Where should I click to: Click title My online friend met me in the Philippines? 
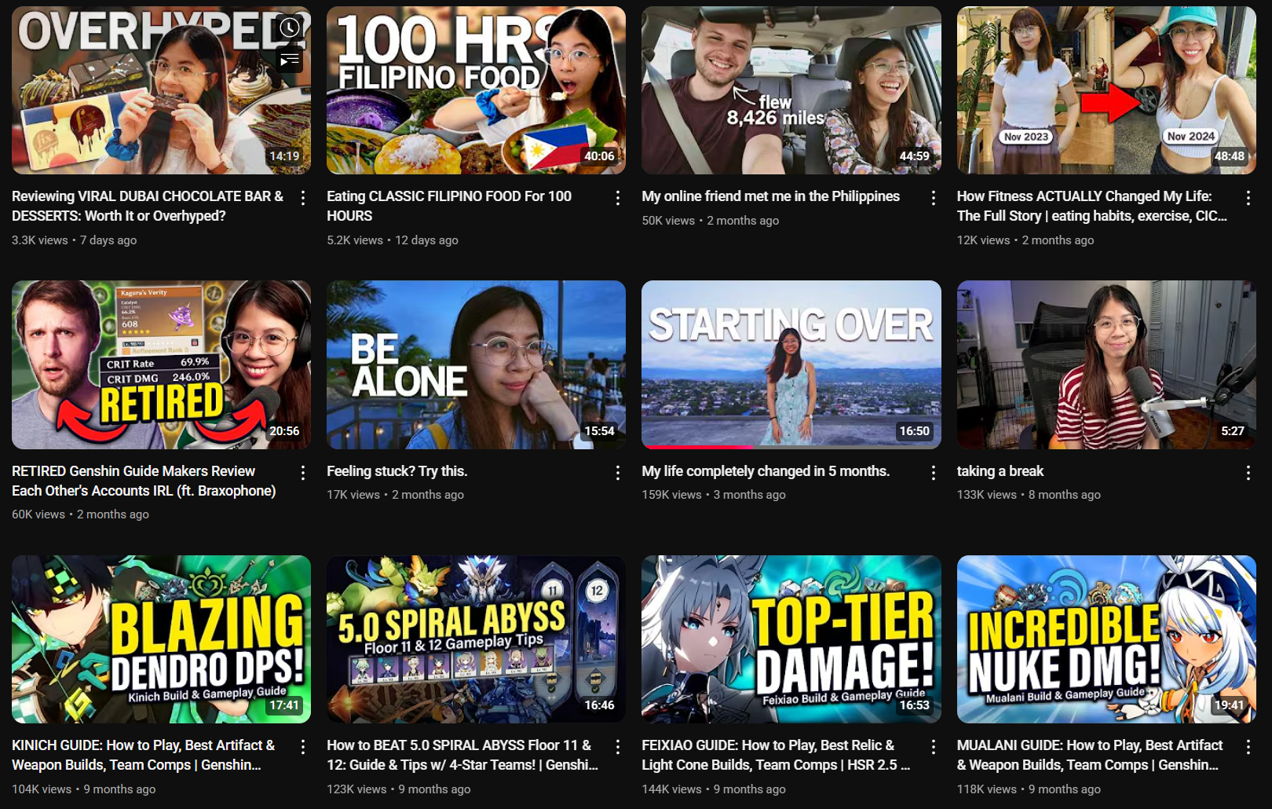771,196
